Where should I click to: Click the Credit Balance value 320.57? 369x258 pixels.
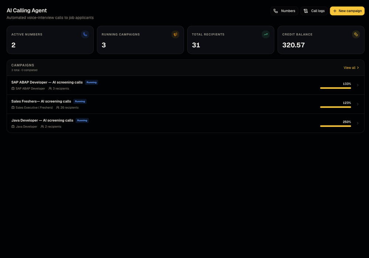tap(293, 45)
